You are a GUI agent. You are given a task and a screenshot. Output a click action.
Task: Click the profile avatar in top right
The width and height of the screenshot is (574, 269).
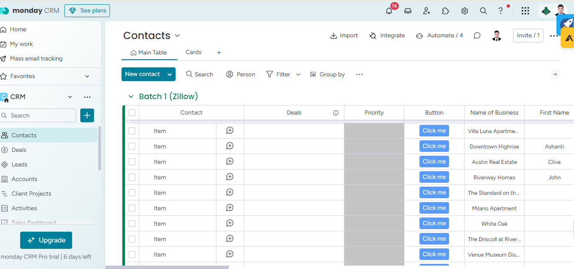click(x=561, y=10)
